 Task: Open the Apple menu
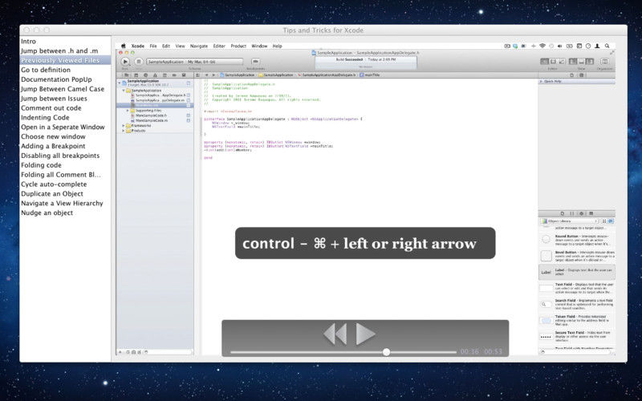click(123, 46)
